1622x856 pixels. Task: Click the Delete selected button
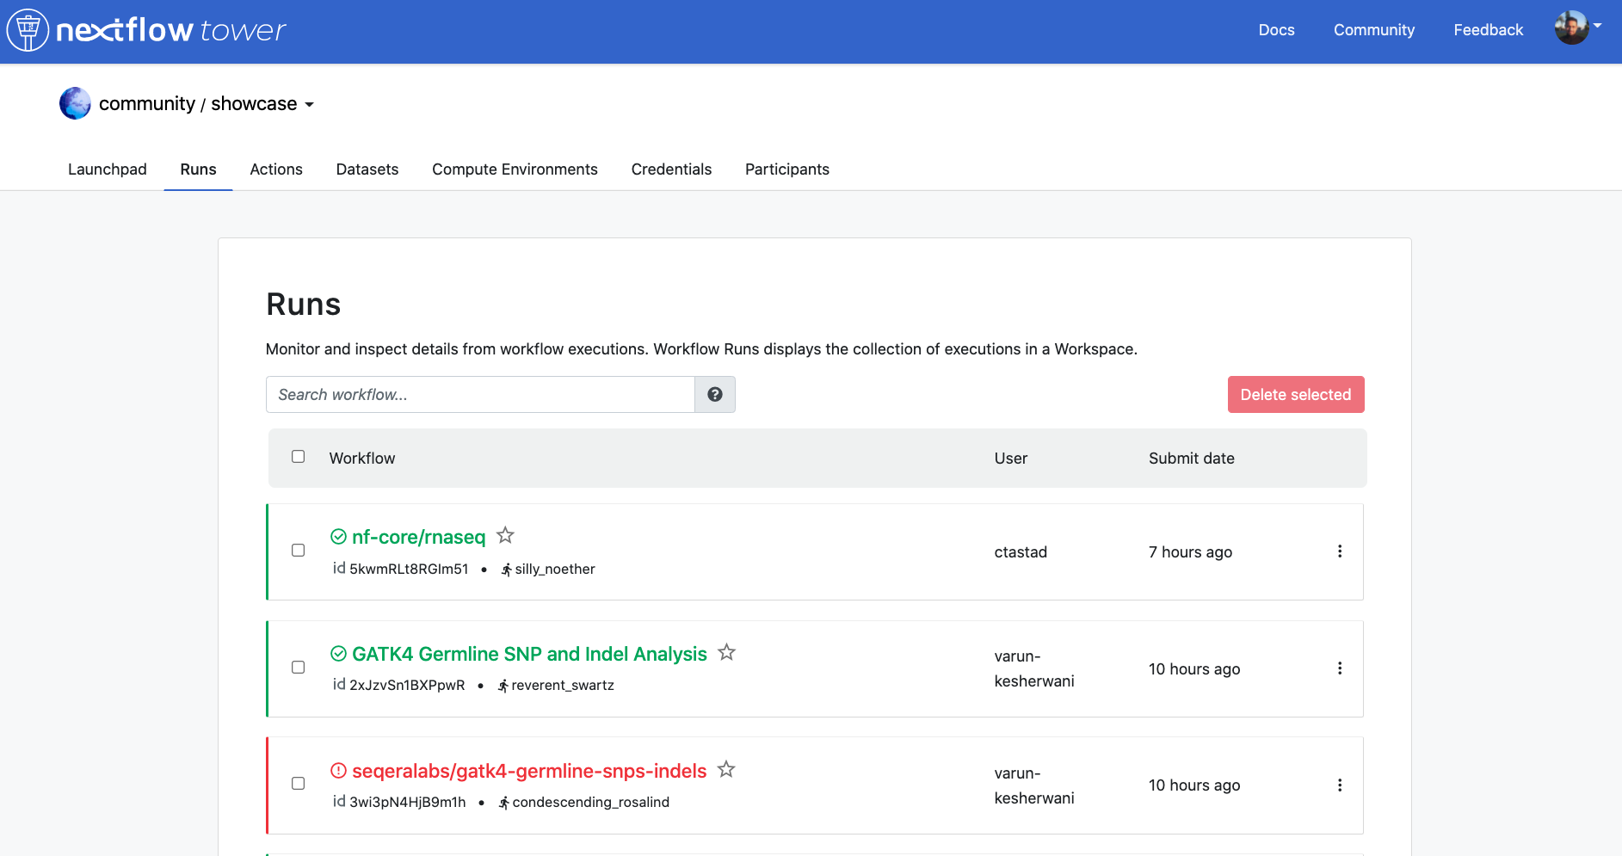click(x=1296, y=394)
